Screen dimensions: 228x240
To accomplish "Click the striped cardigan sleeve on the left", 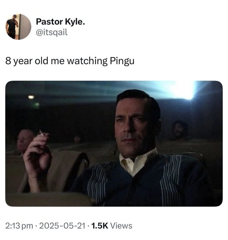I will pyautogui.click(x=98, y=182).
